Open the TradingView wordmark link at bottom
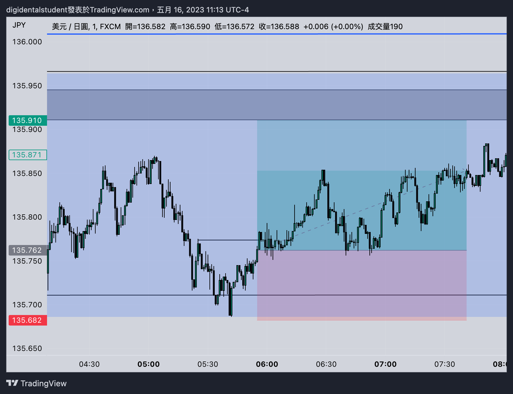Viewport: 513px width, 394px height. 44,383
